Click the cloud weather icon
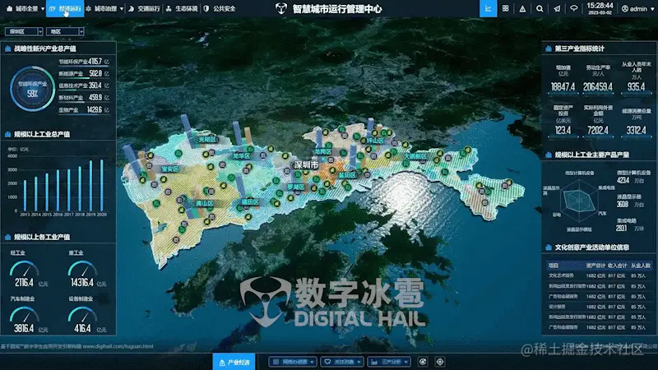This screenshot has height=370, width=658. [573, 8]
